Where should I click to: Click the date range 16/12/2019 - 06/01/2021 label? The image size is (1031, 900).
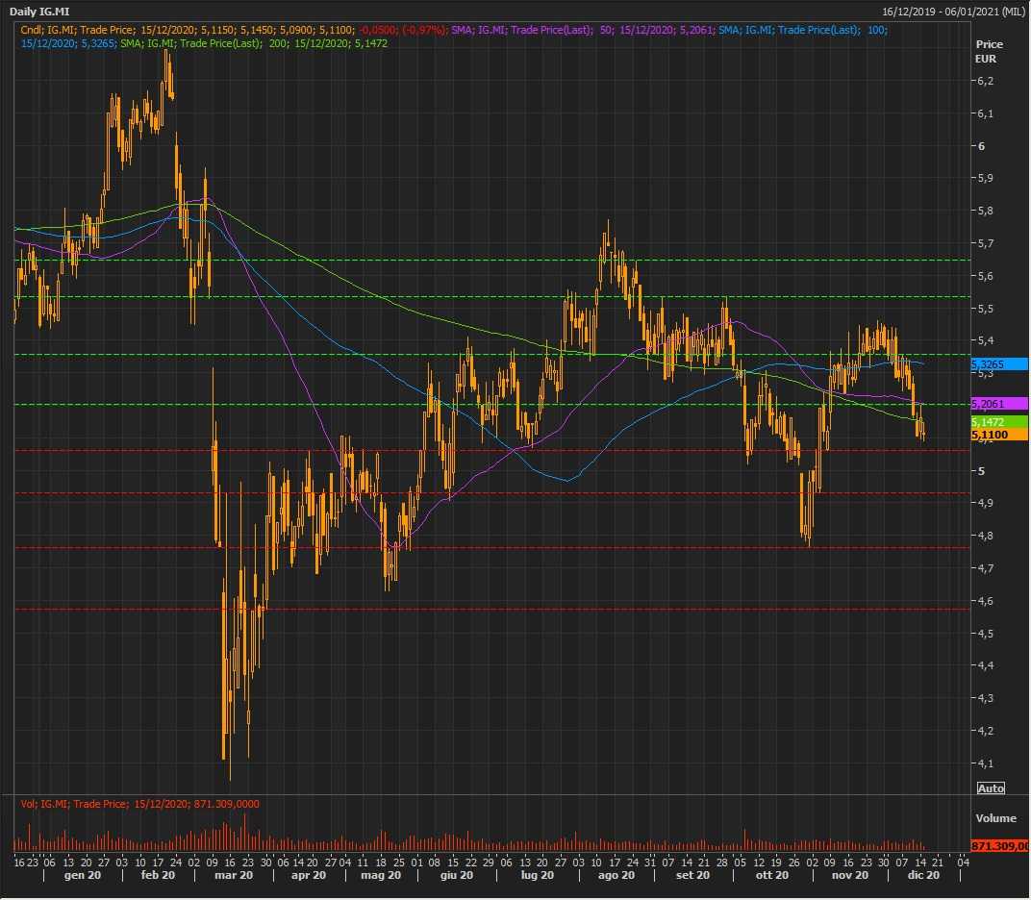(952, 11)
